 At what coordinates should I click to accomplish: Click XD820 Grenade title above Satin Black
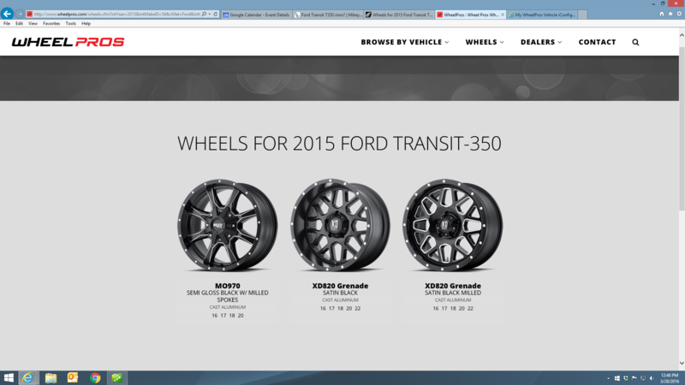coord(340,286)
